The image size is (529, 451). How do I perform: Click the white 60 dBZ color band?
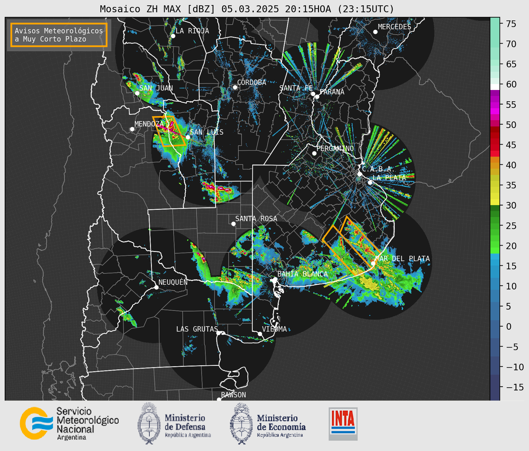495,87
